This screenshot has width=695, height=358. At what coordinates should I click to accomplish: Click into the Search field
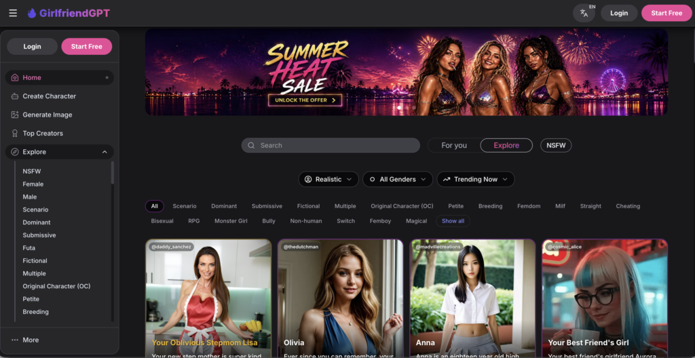(x=331, y=145)
